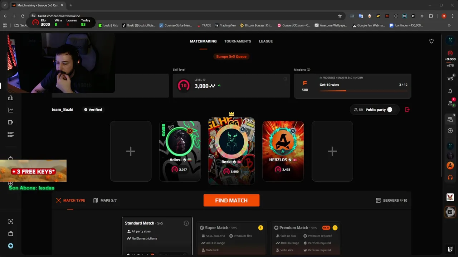458x257 pixels.
Task: Open a new browser tab
Action: point(71,5)
